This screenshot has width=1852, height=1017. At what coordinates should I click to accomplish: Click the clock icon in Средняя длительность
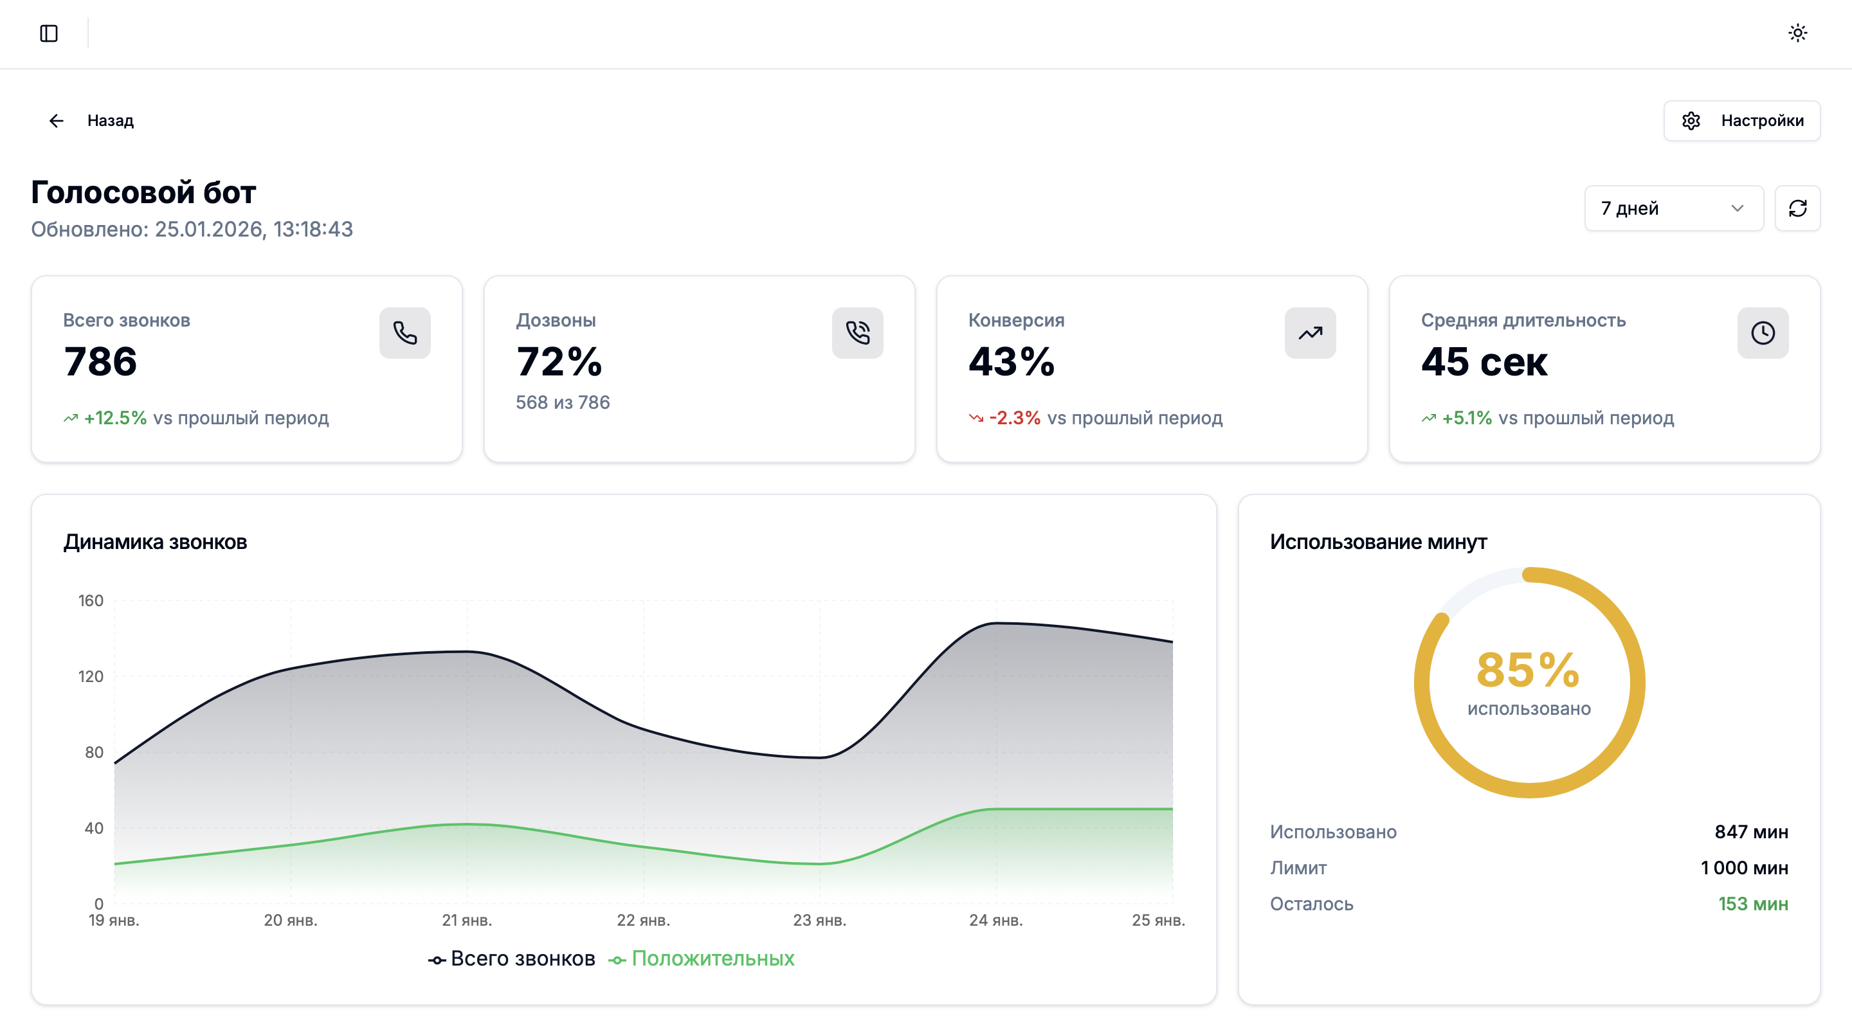[x=1762, y=333]
